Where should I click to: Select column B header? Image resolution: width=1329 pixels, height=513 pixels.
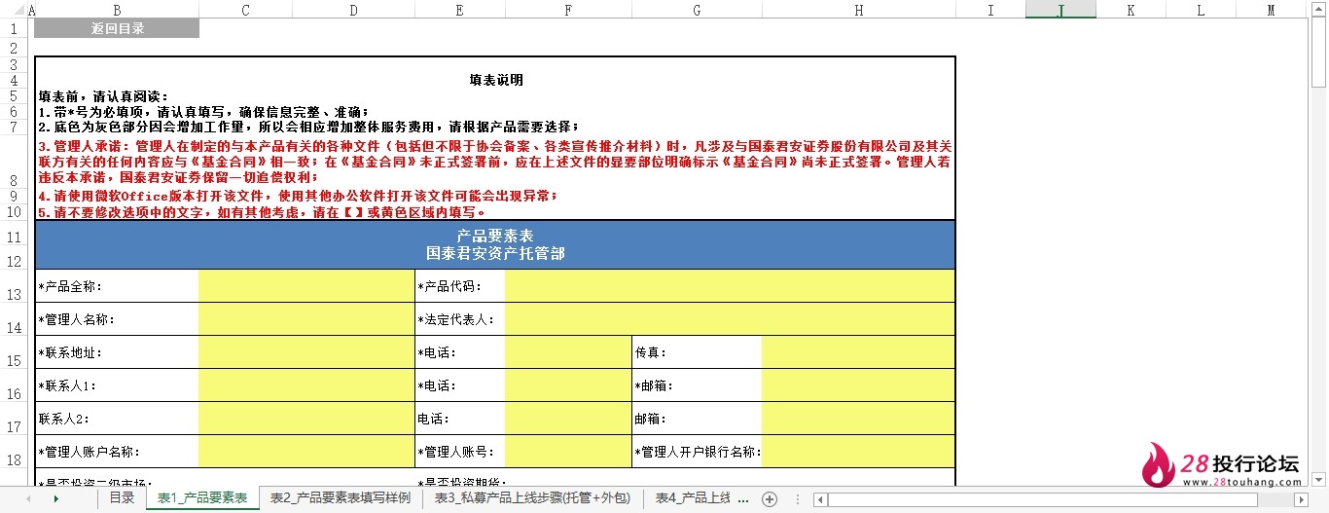(x=117, y=10)
